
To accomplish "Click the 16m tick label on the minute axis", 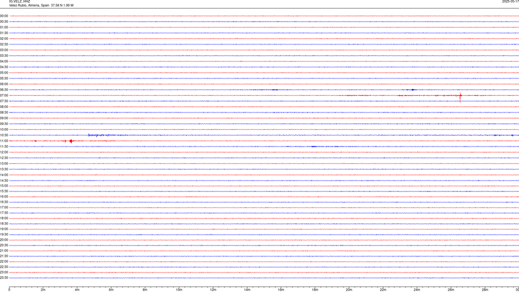I will pyautogui.click(x=281, y=290).
